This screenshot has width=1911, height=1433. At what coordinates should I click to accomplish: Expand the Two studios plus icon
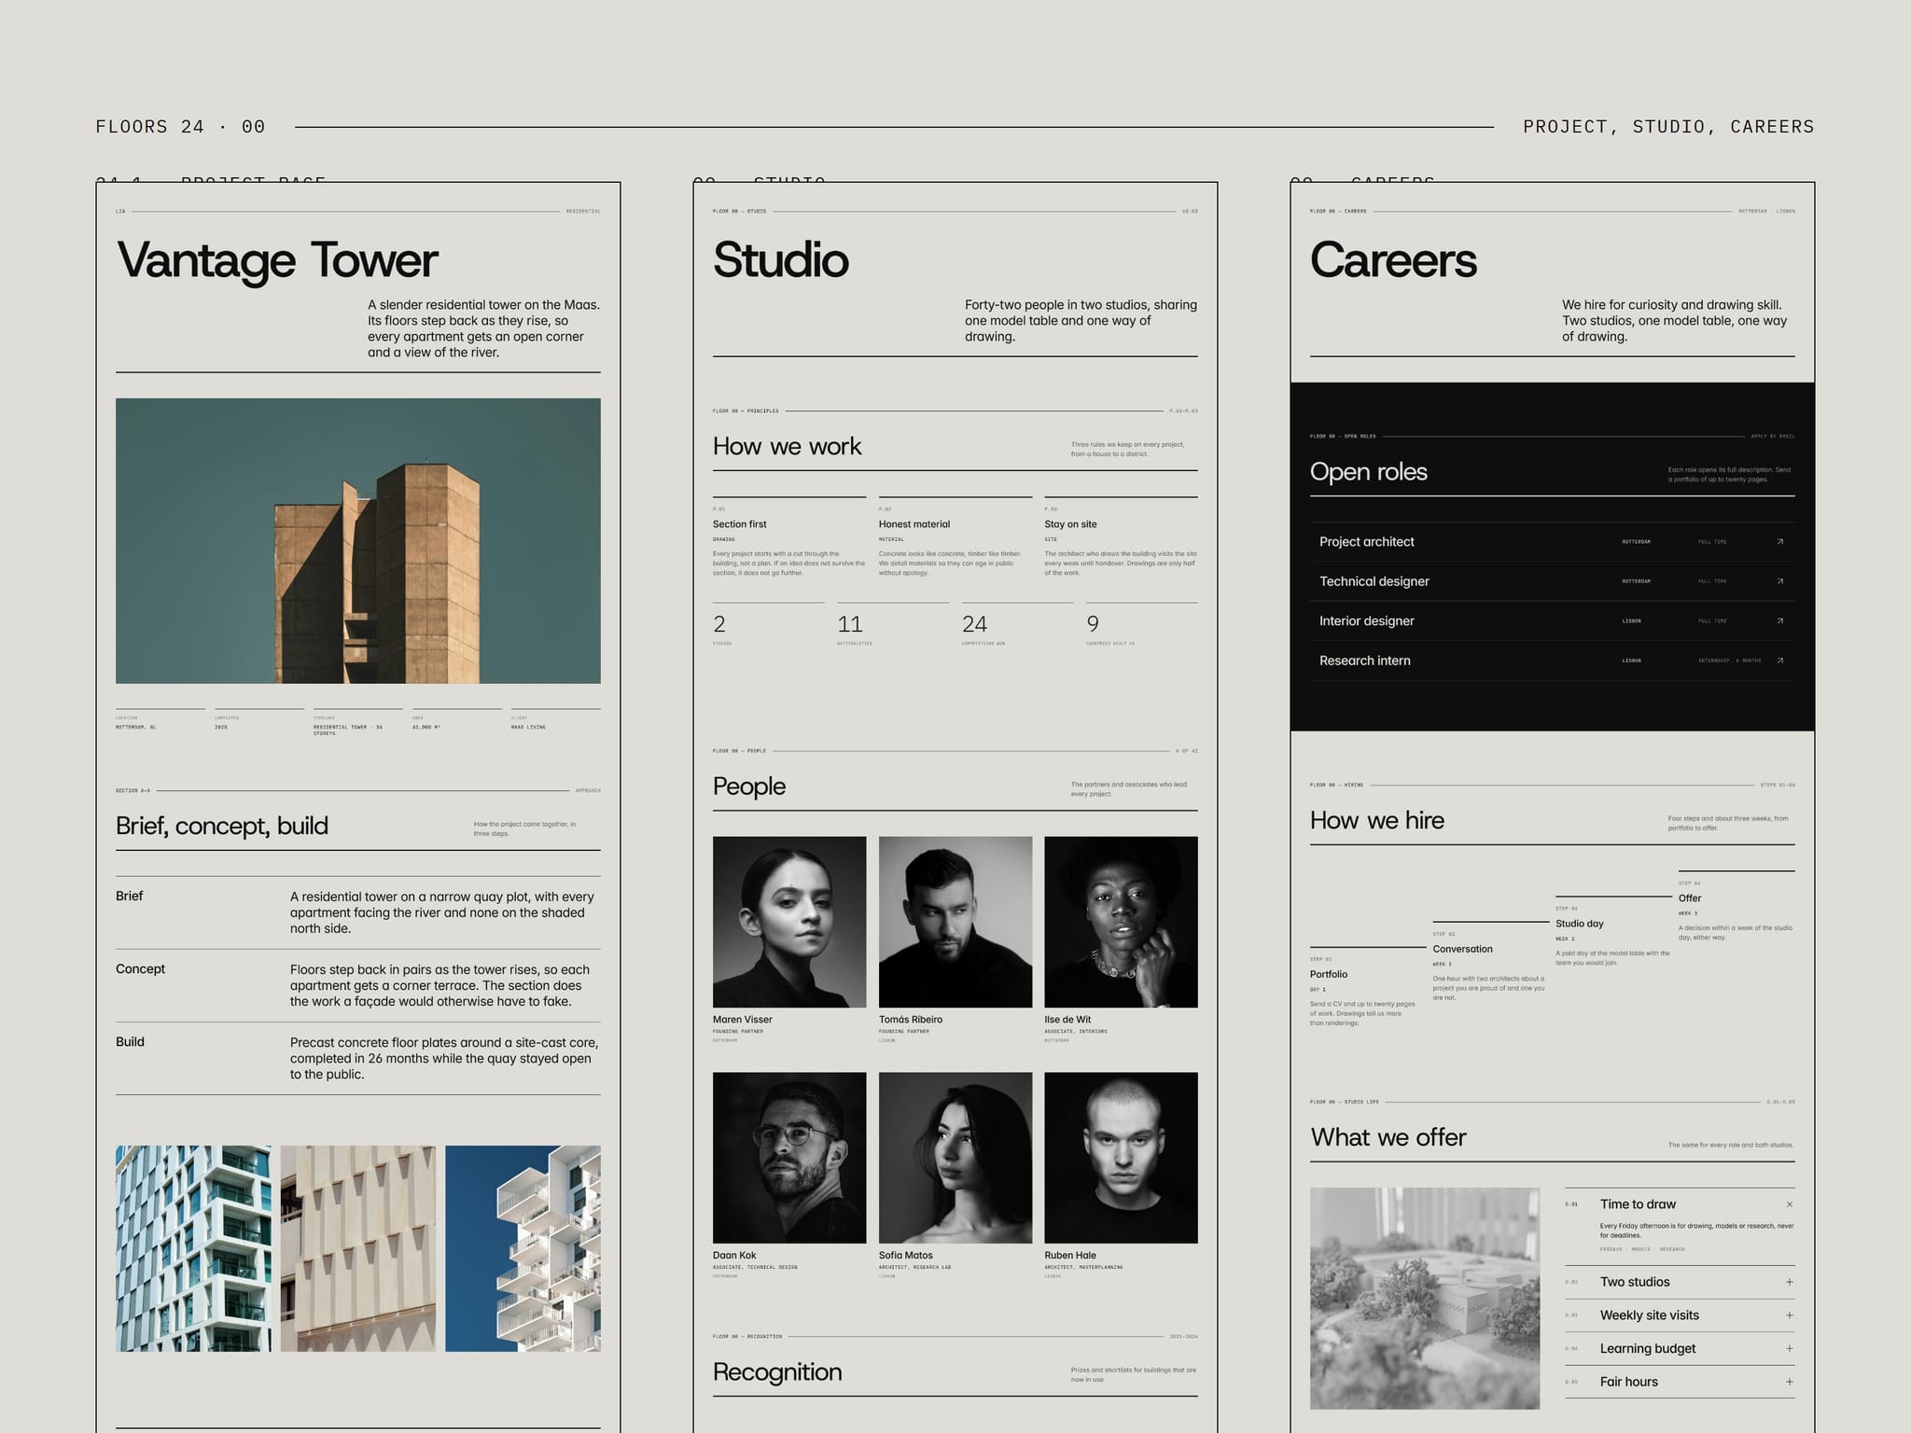[1789, 1282]
